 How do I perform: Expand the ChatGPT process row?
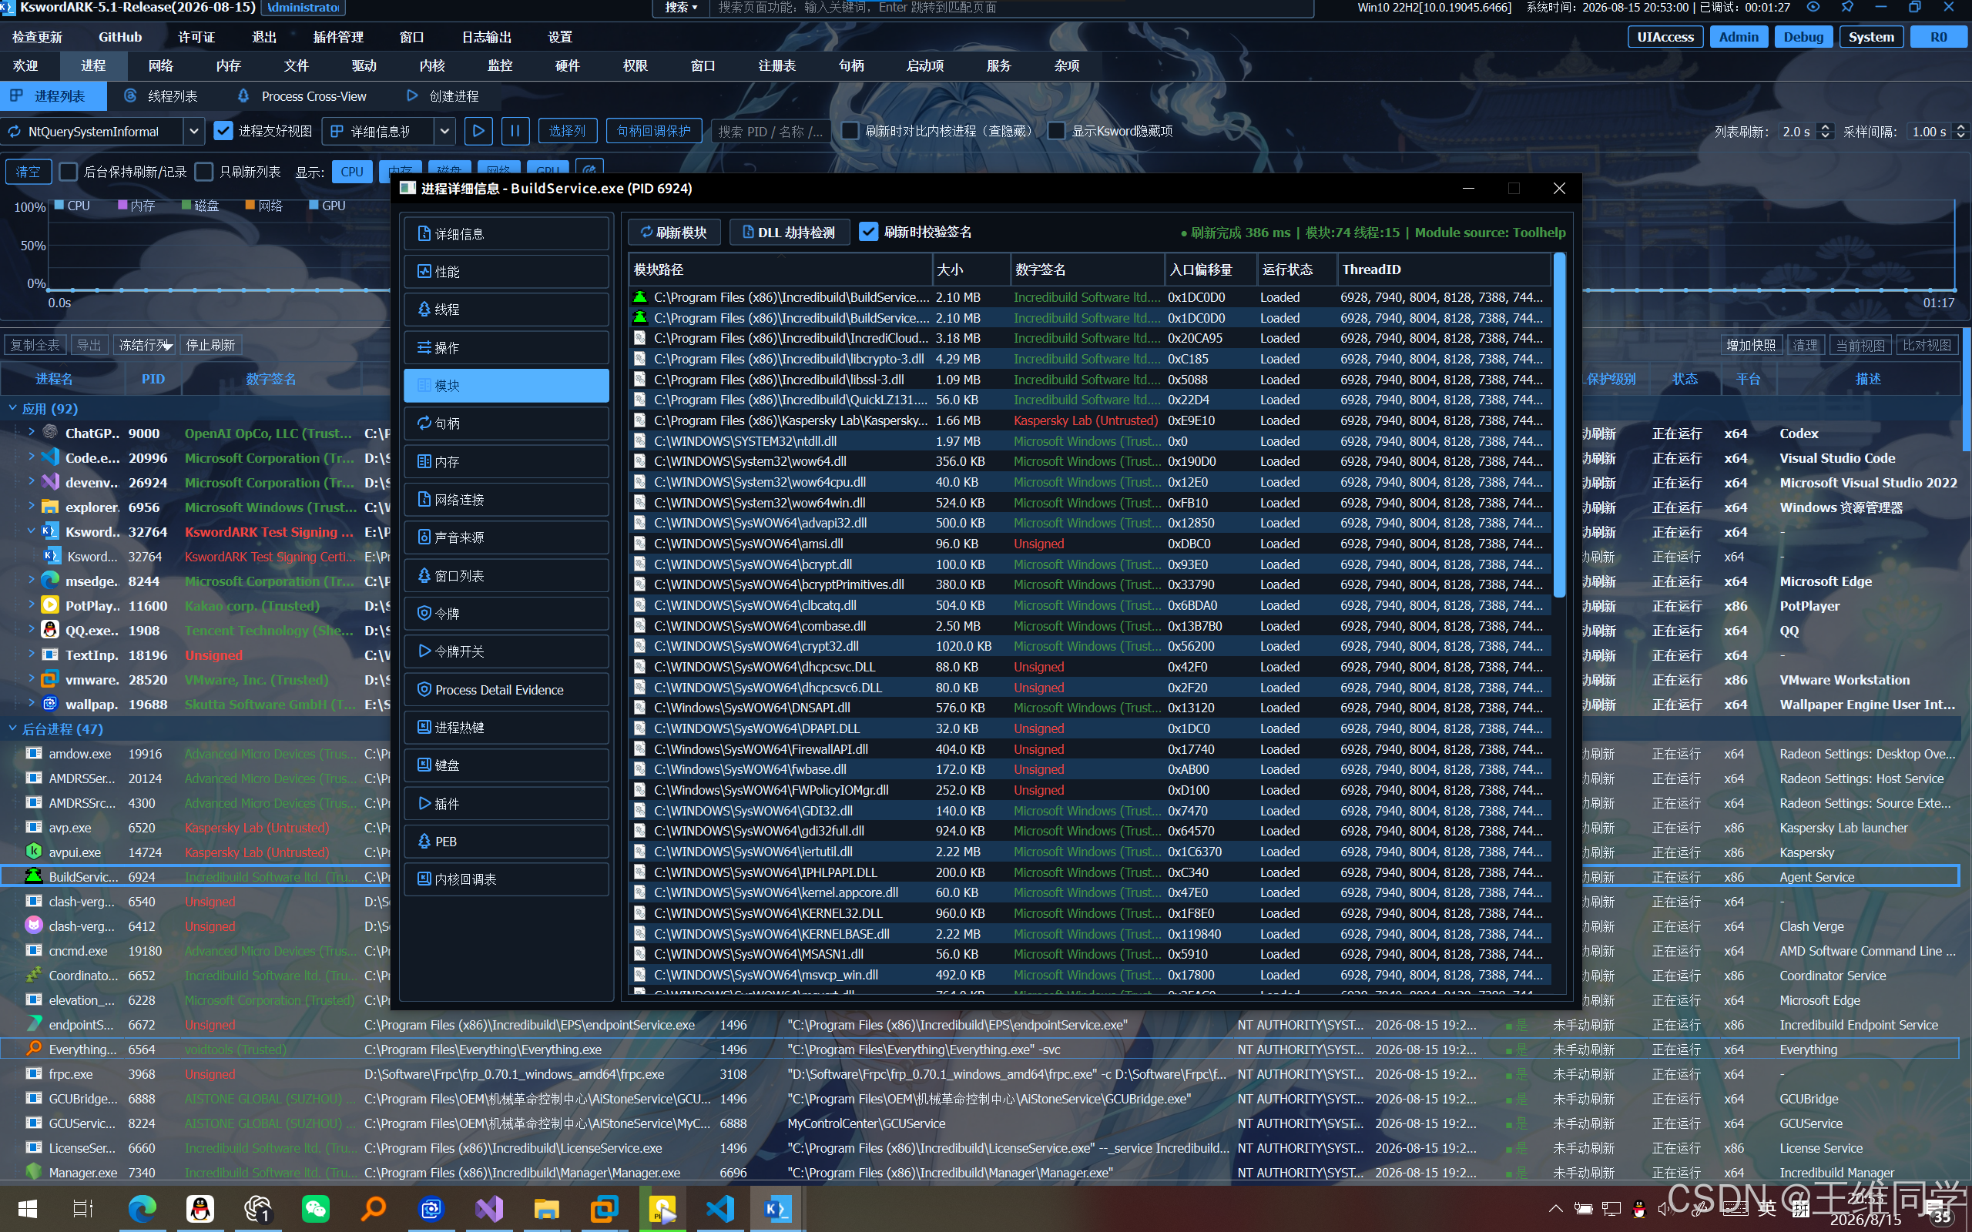click(31, 433)
